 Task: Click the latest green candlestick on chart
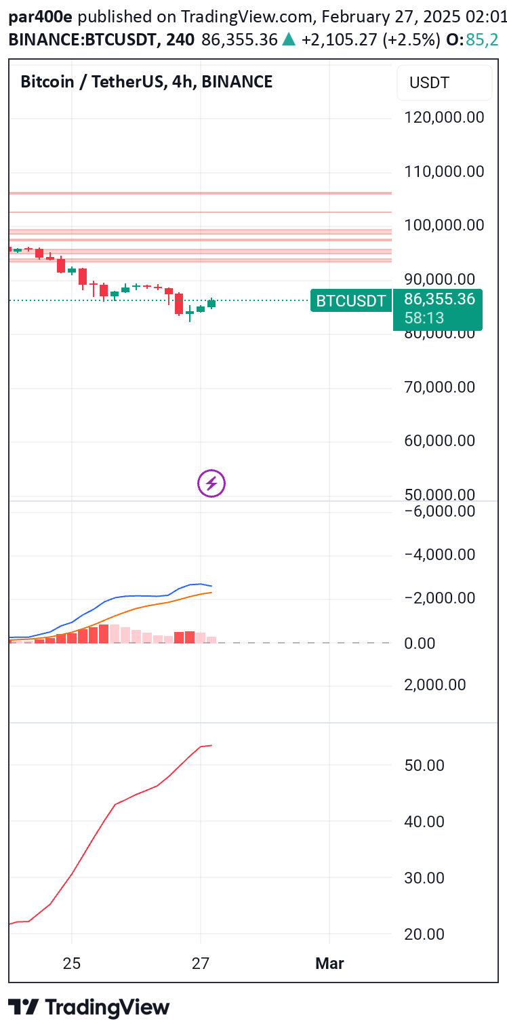click(x=211, y=303)
